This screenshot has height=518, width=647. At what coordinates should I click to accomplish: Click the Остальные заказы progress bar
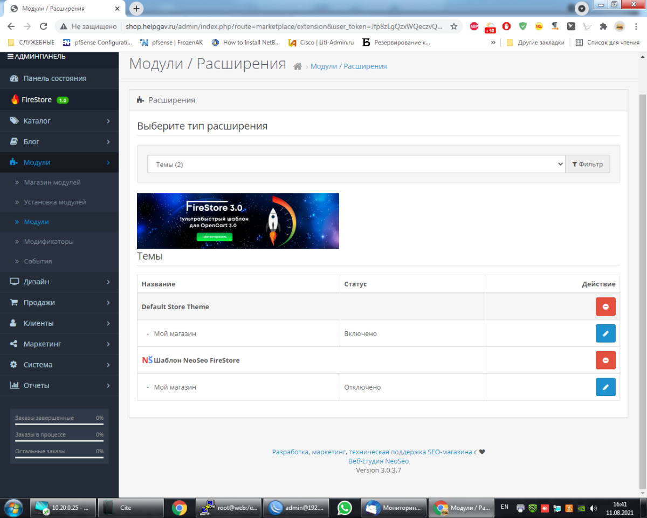[x=59, y=458]
